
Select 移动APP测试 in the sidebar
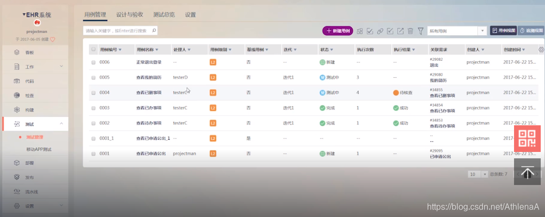[x=38, y=149]
